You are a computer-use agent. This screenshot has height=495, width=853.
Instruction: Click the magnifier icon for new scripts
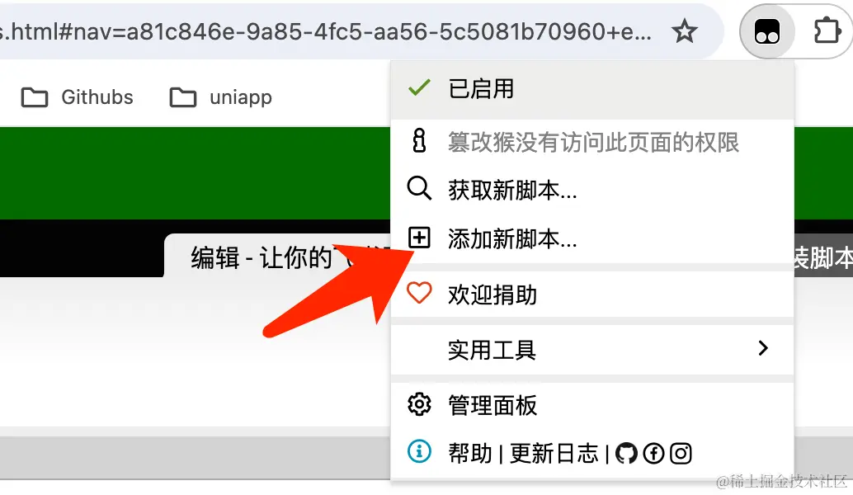coord(419,189)
